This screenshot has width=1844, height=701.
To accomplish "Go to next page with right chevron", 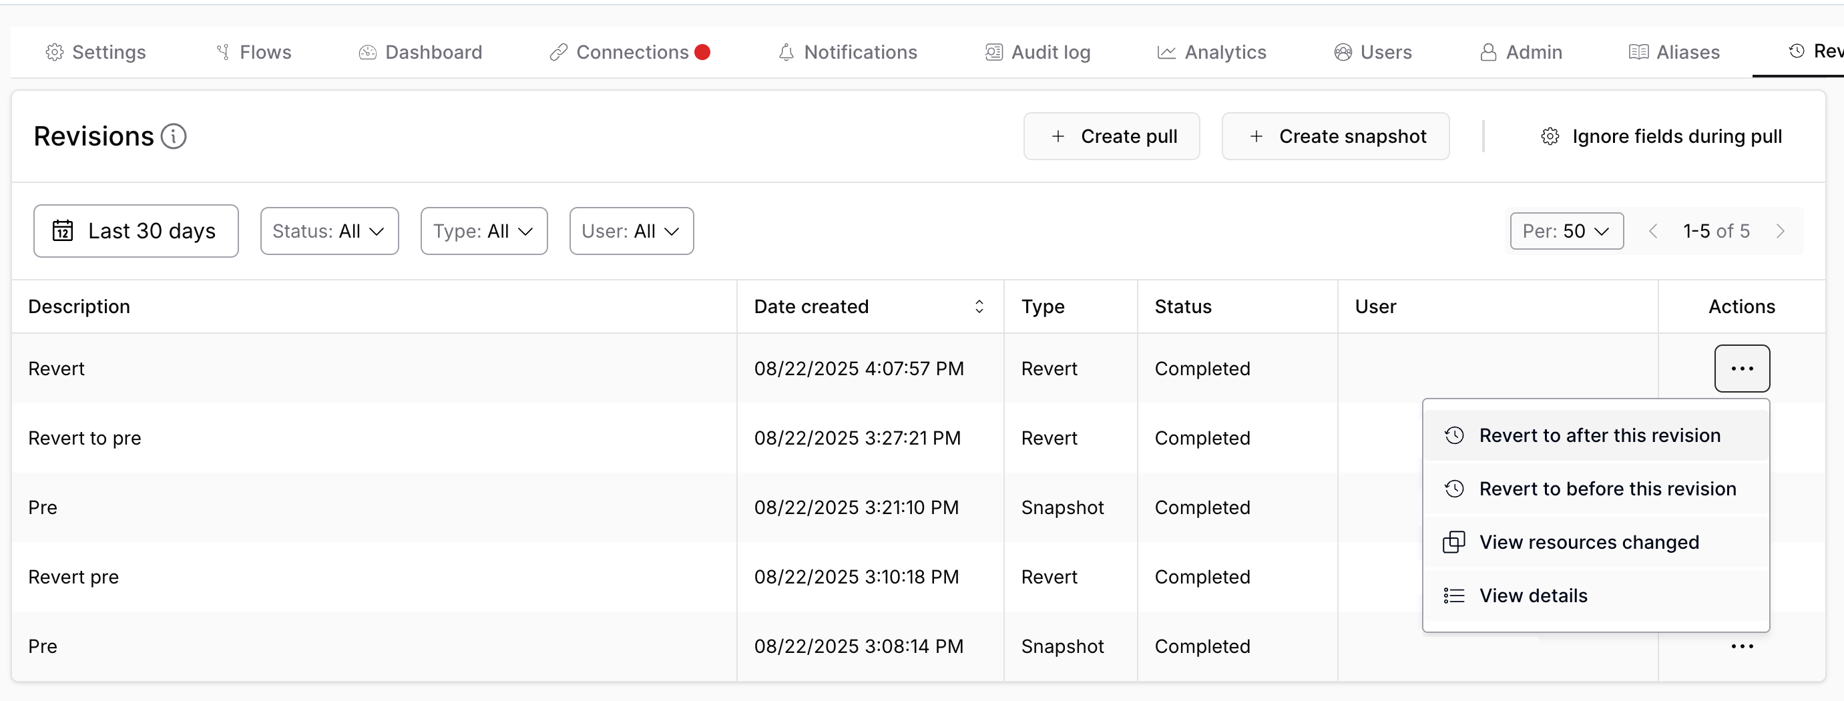I will click(1781, 230).
